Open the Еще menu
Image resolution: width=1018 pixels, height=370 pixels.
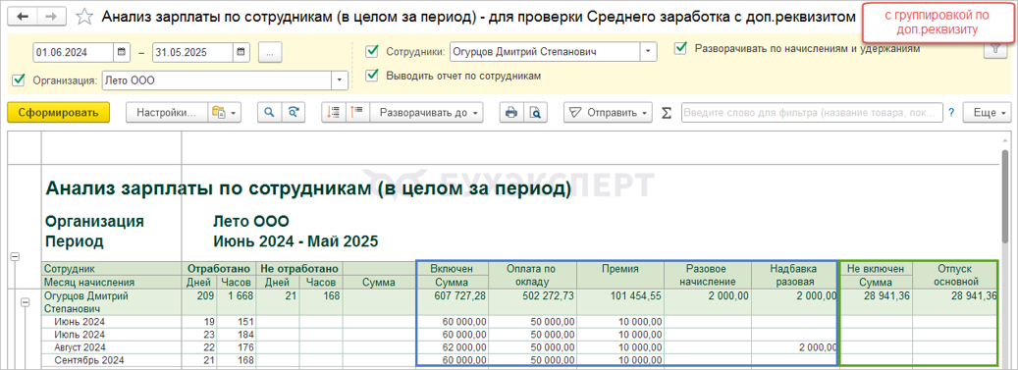point(988,112)
